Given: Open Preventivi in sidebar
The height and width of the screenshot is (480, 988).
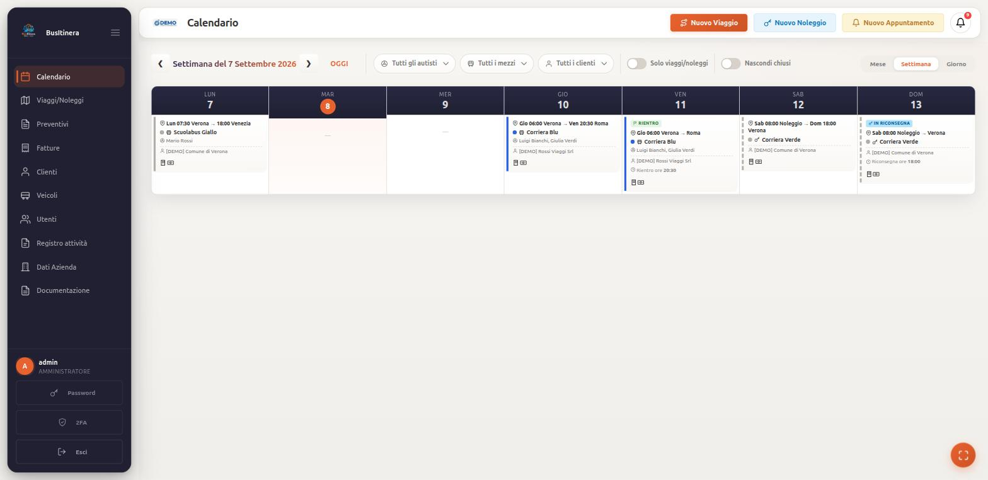Looking at the screenshot, I should 69,124.
